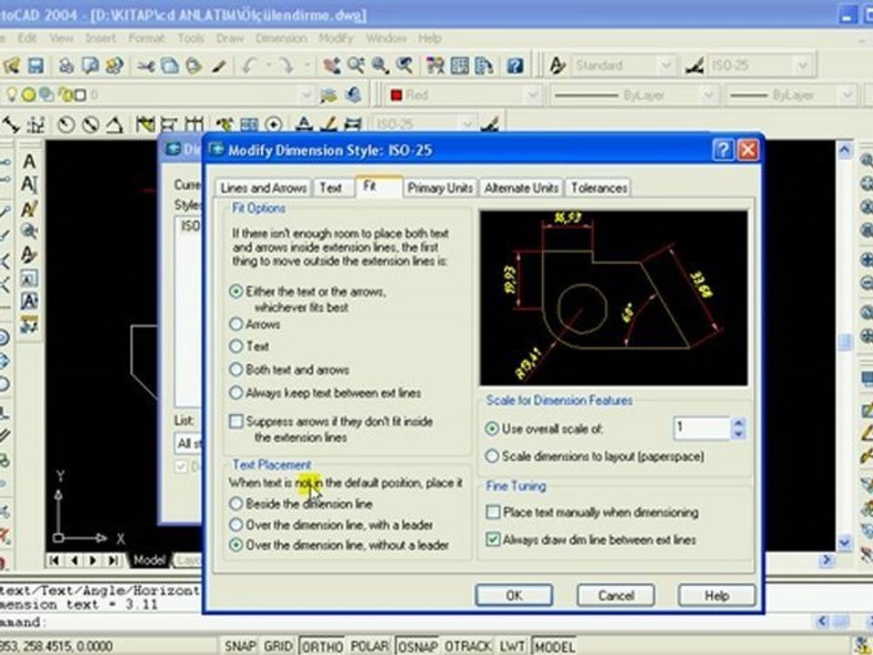This screenshot has width=873, height=655.
Task: Open ISO-25 dropdown in Dimension toolbar
Action: point(467,124)
